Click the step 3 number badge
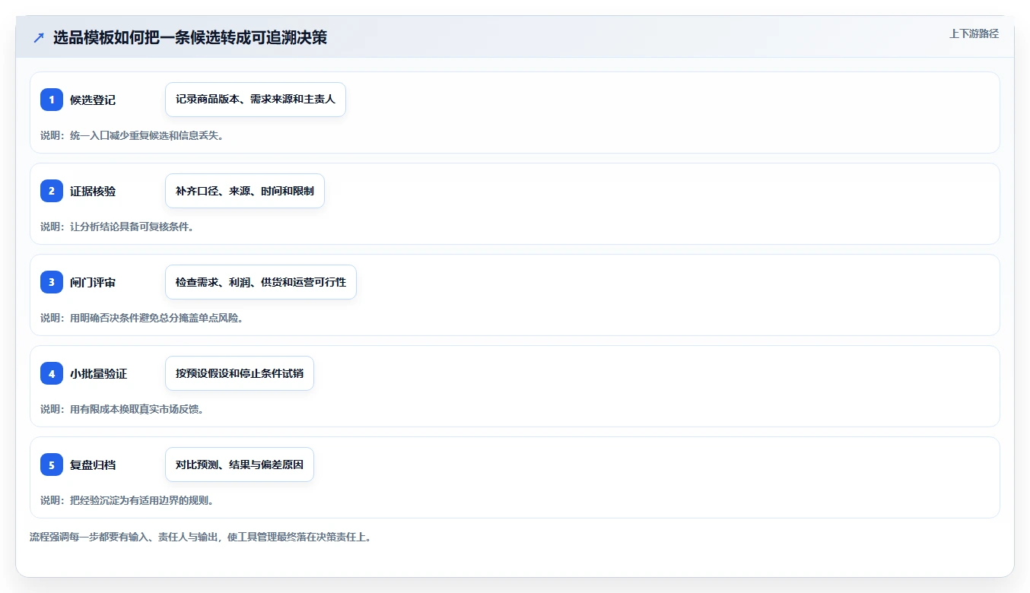Viewport: 1030px width, 593px height. point(52,282)
